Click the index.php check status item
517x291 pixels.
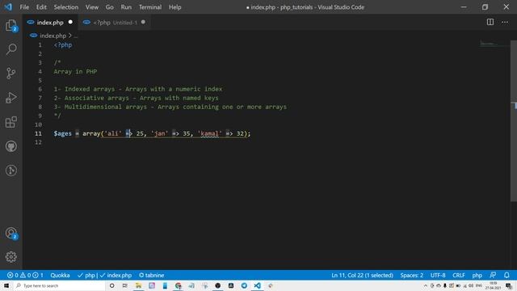[116, 275]
